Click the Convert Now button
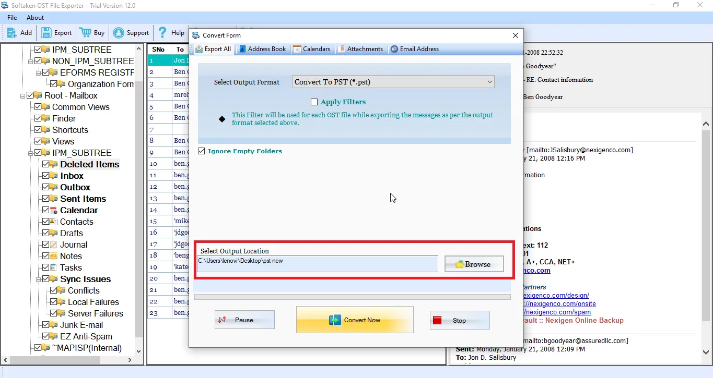Viewport: 713px width, 378px height. (355, 320)
